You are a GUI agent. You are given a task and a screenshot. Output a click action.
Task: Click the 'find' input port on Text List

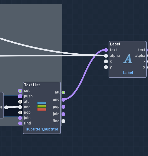click(20, 123)
